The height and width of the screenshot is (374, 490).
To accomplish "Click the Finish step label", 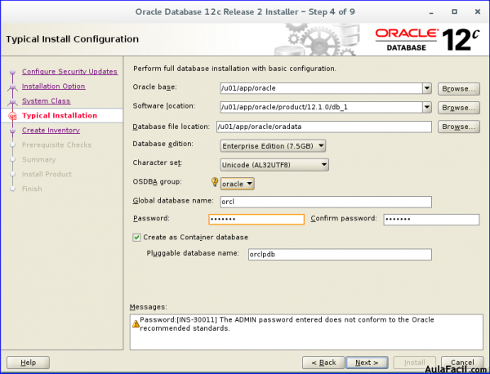I will click(x=32, y=189).
